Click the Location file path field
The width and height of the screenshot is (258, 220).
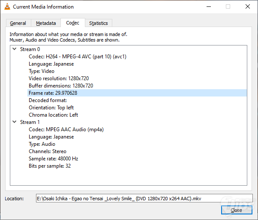tap(144, 198)
